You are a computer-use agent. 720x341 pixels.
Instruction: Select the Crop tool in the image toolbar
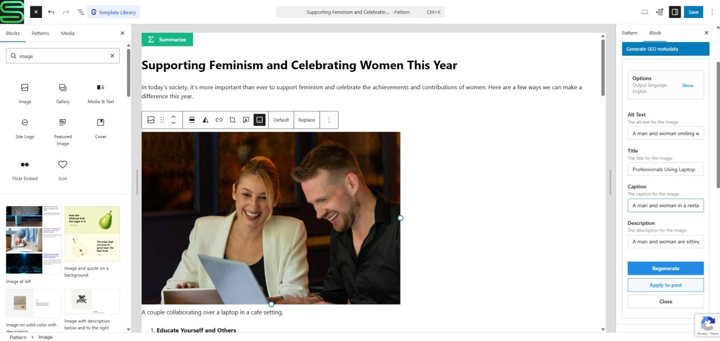coord(232,120)
